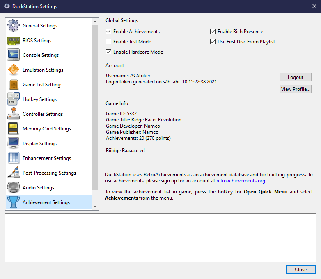Image resolution: width=321 pixels, height=279 pixels.
Task: Click the sidebar scroll up arrow
Action: pos(95,22)
